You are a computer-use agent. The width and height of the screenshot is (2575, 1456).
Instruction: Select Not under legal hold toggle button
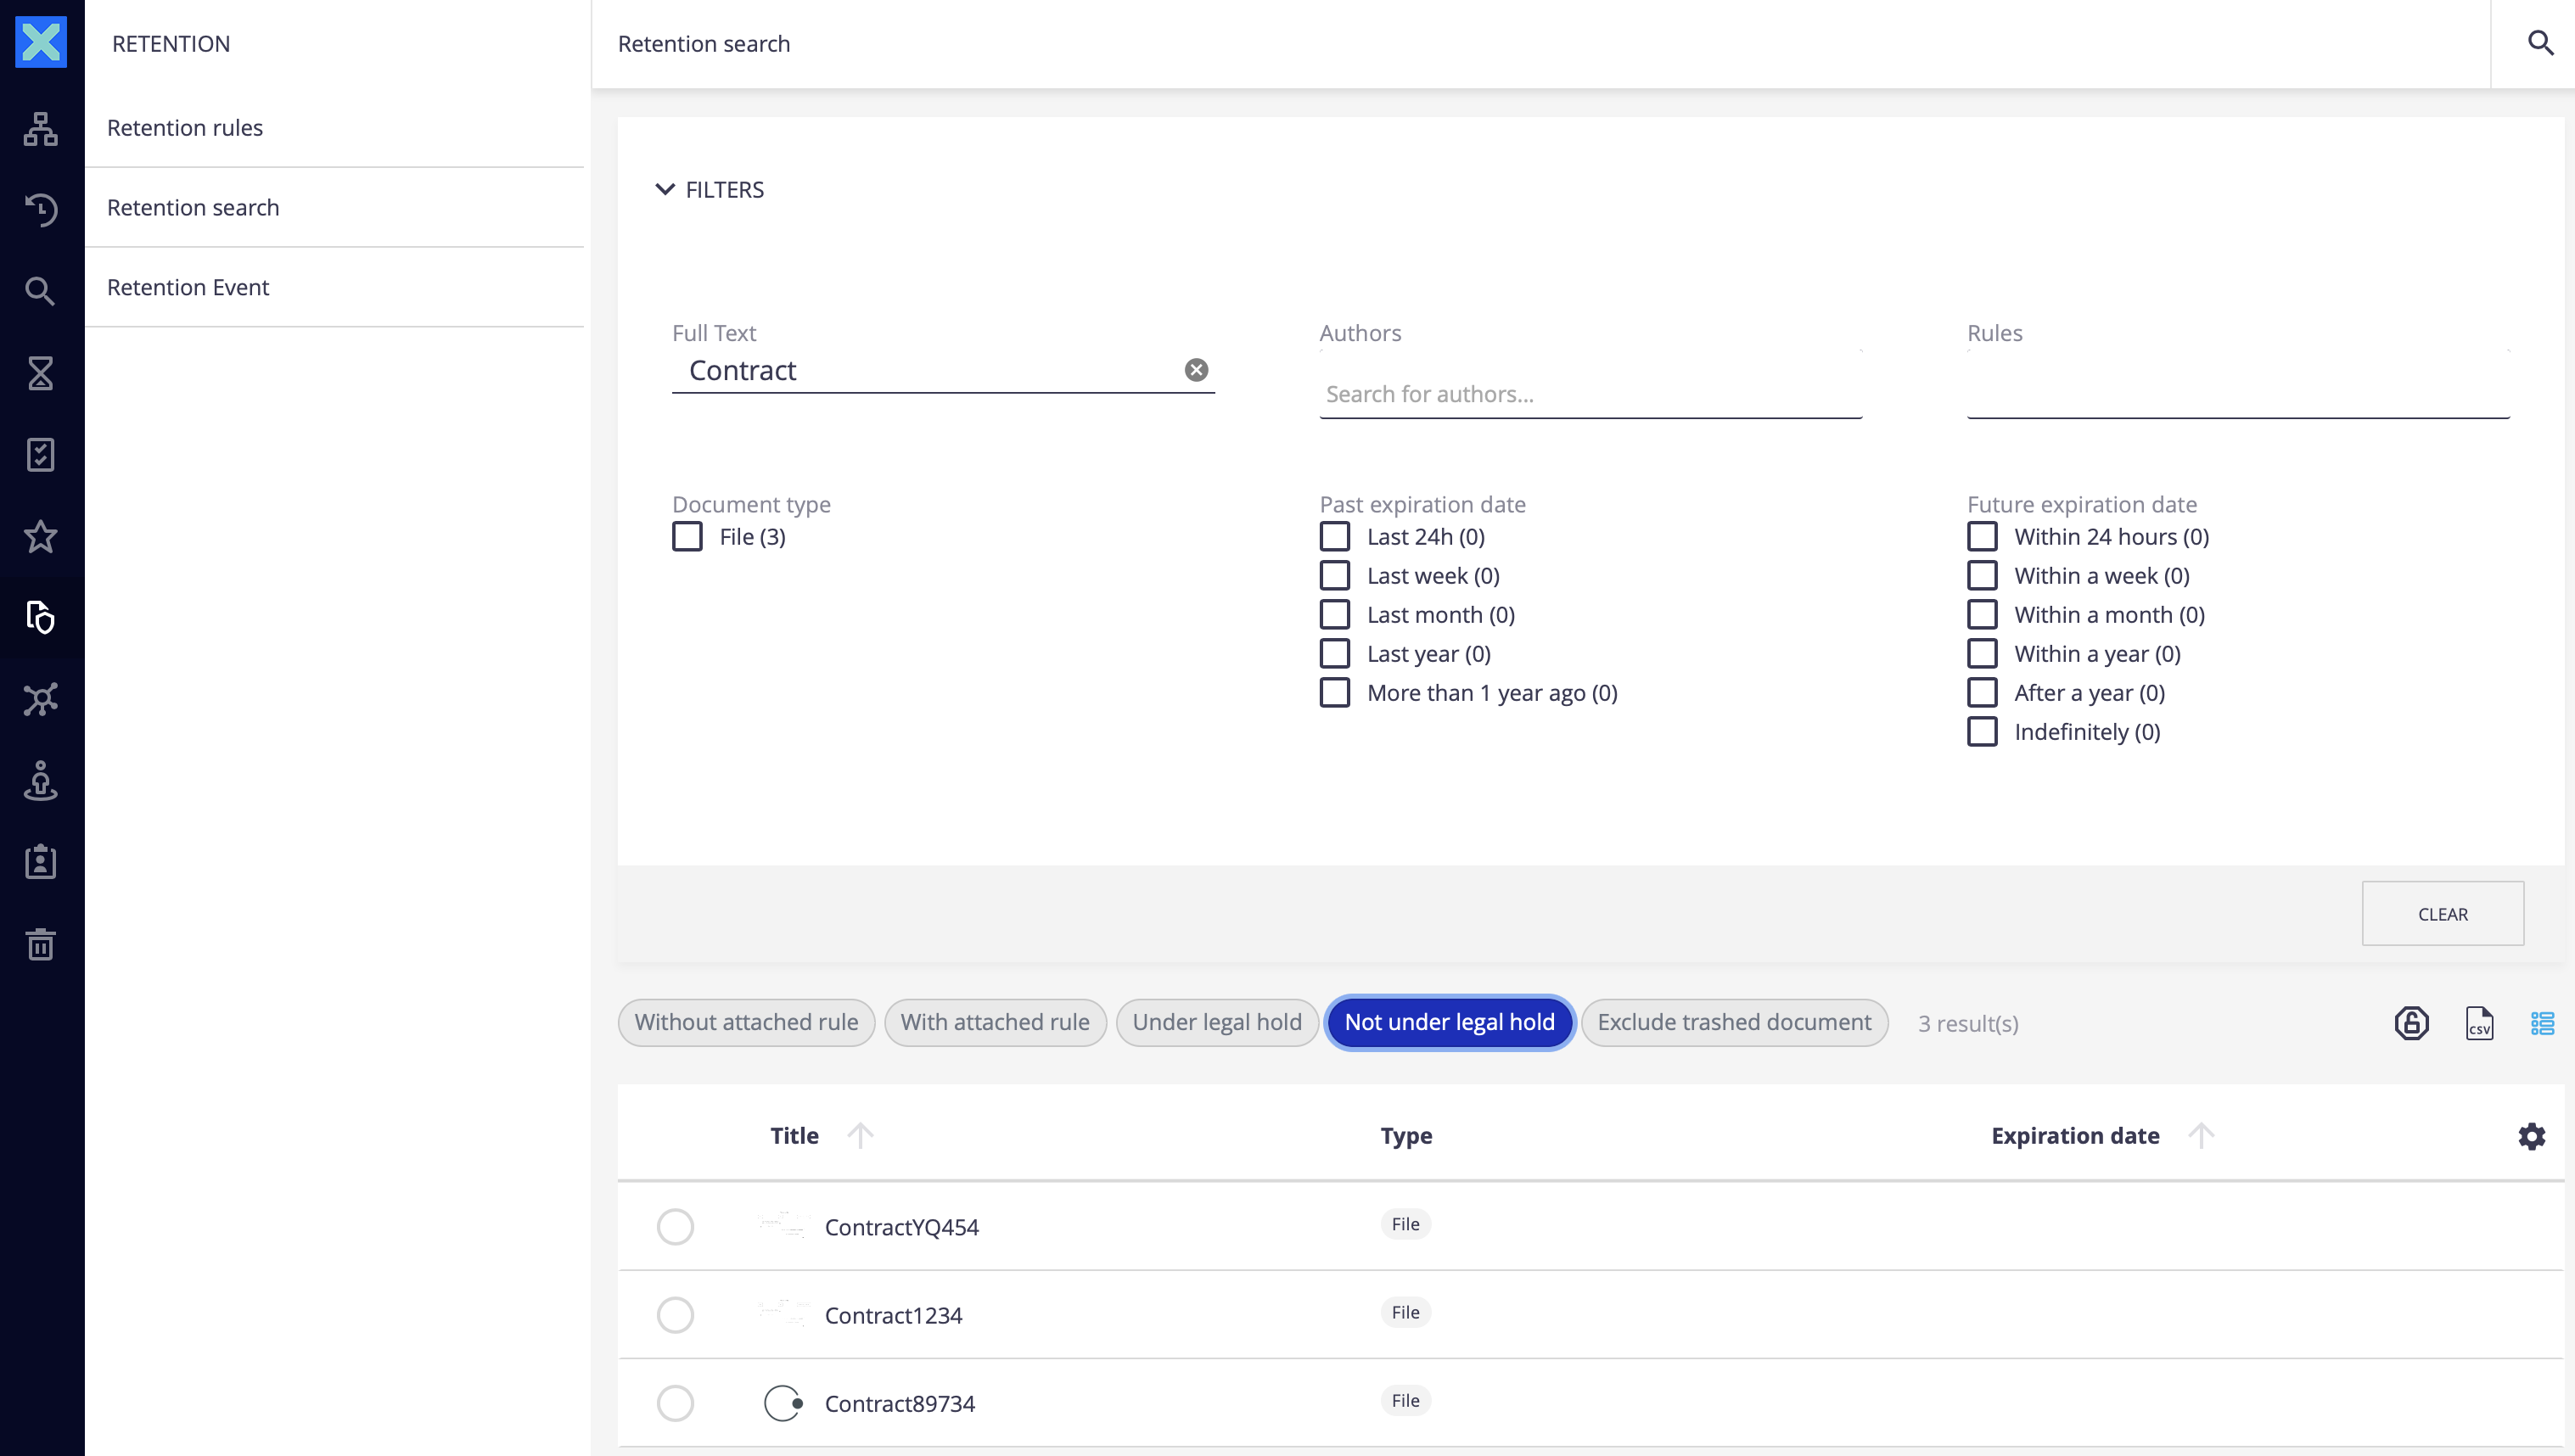point(1450,1021)
